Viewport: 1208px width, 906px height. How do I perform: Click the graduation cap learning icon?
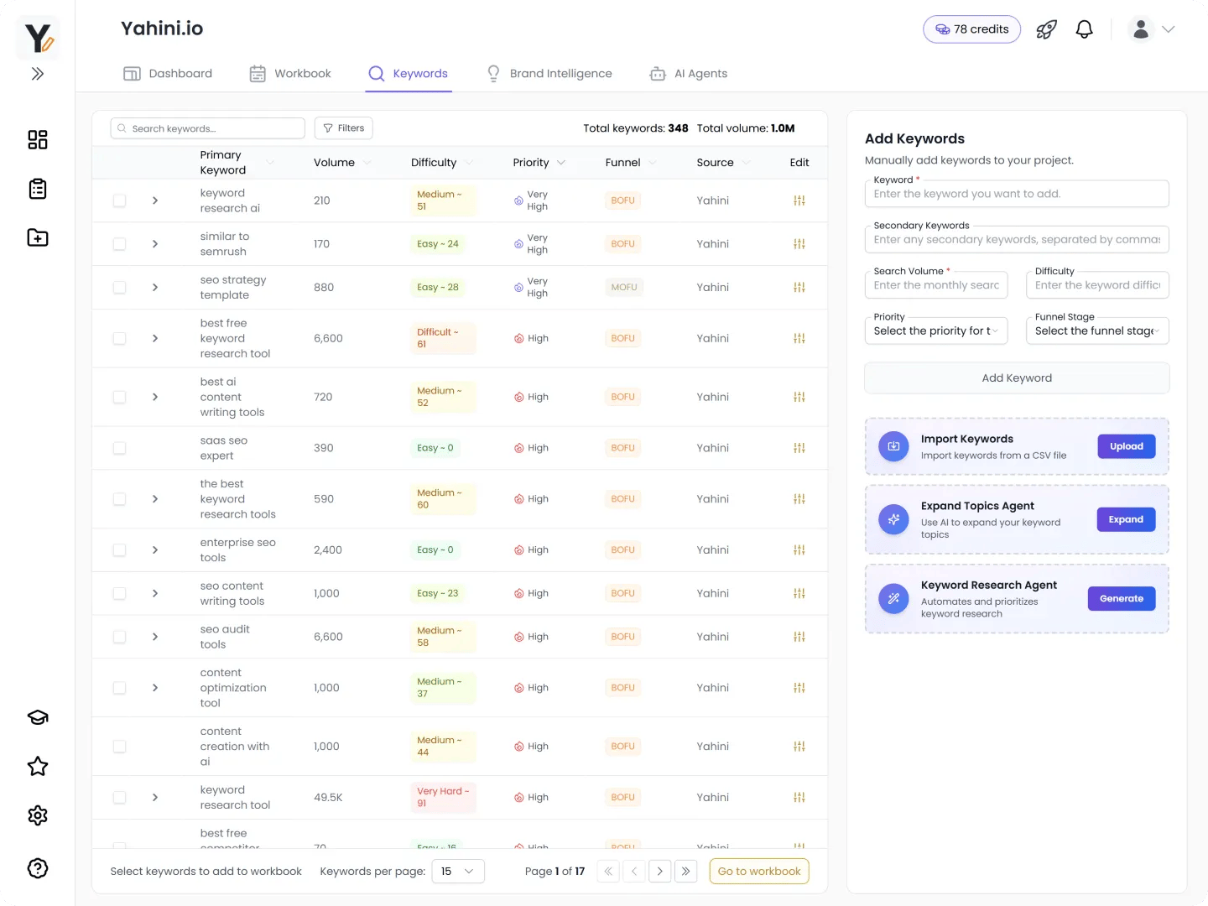tap(37, 717)
